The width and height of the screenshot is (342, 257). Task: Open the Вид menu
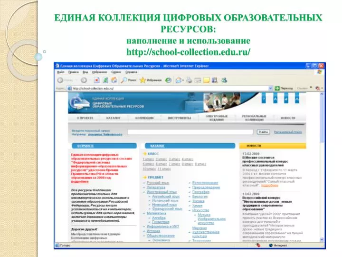(x=85, y=72)
